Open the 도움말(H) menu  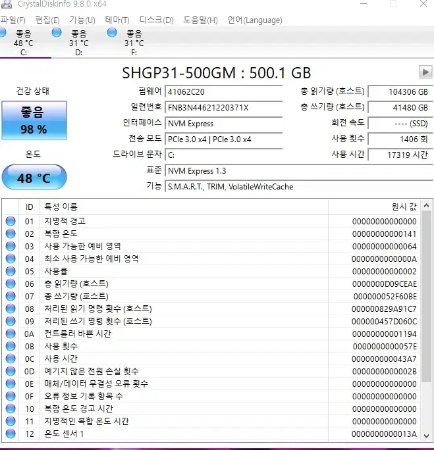click(200, 20)
